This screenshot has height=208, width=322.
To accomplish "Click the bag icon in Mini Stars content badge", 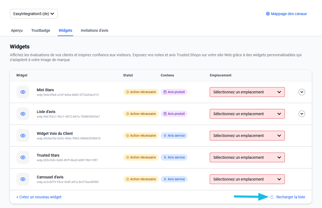I will coord(165,92).
